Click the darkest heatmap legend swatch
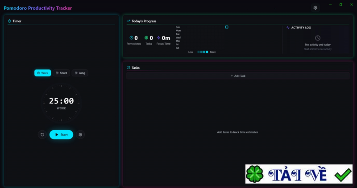 199,52
